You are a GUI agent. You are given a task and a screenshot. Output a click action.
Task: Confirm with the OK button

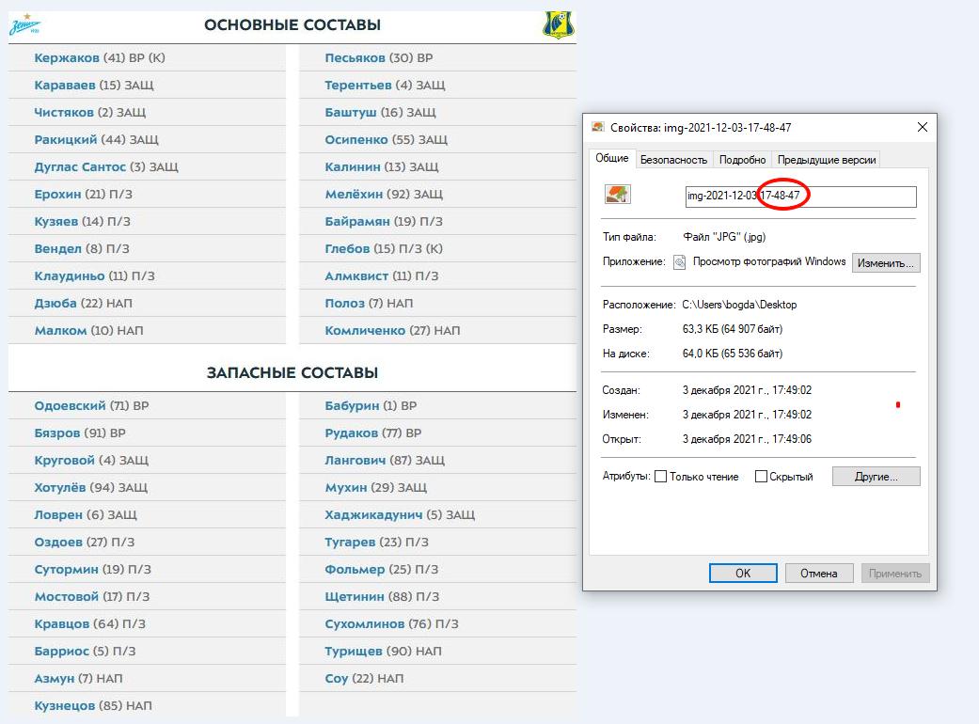click(743, 573)
